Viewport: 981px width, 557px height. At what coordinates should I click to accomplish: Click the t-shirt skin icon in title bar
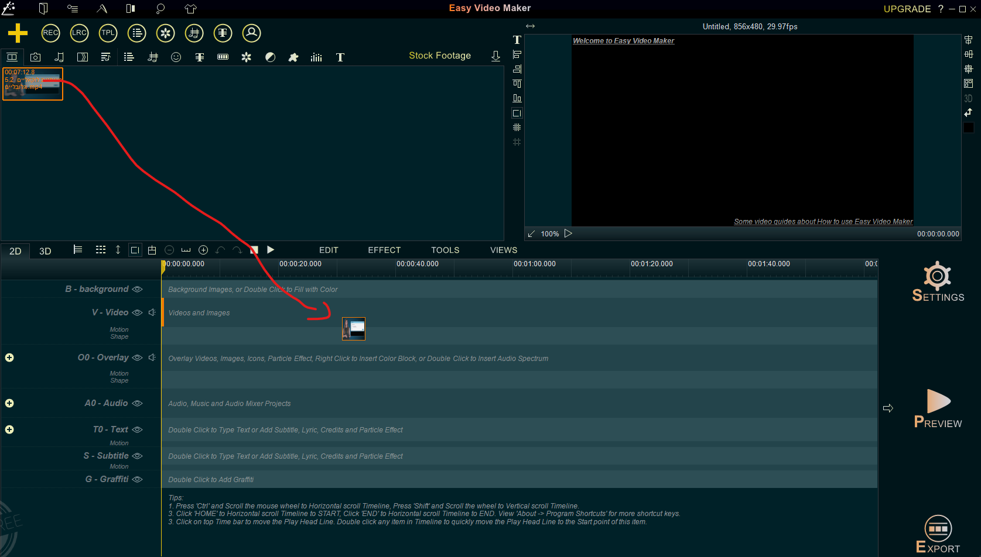[190, 8]
